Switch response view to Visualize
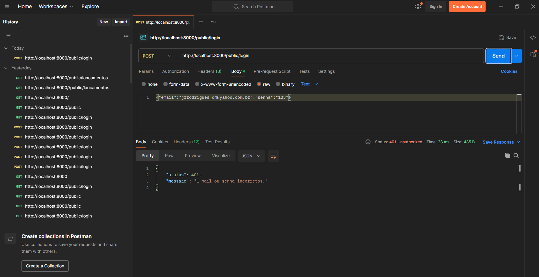539x277 pixels. (221, 156)
